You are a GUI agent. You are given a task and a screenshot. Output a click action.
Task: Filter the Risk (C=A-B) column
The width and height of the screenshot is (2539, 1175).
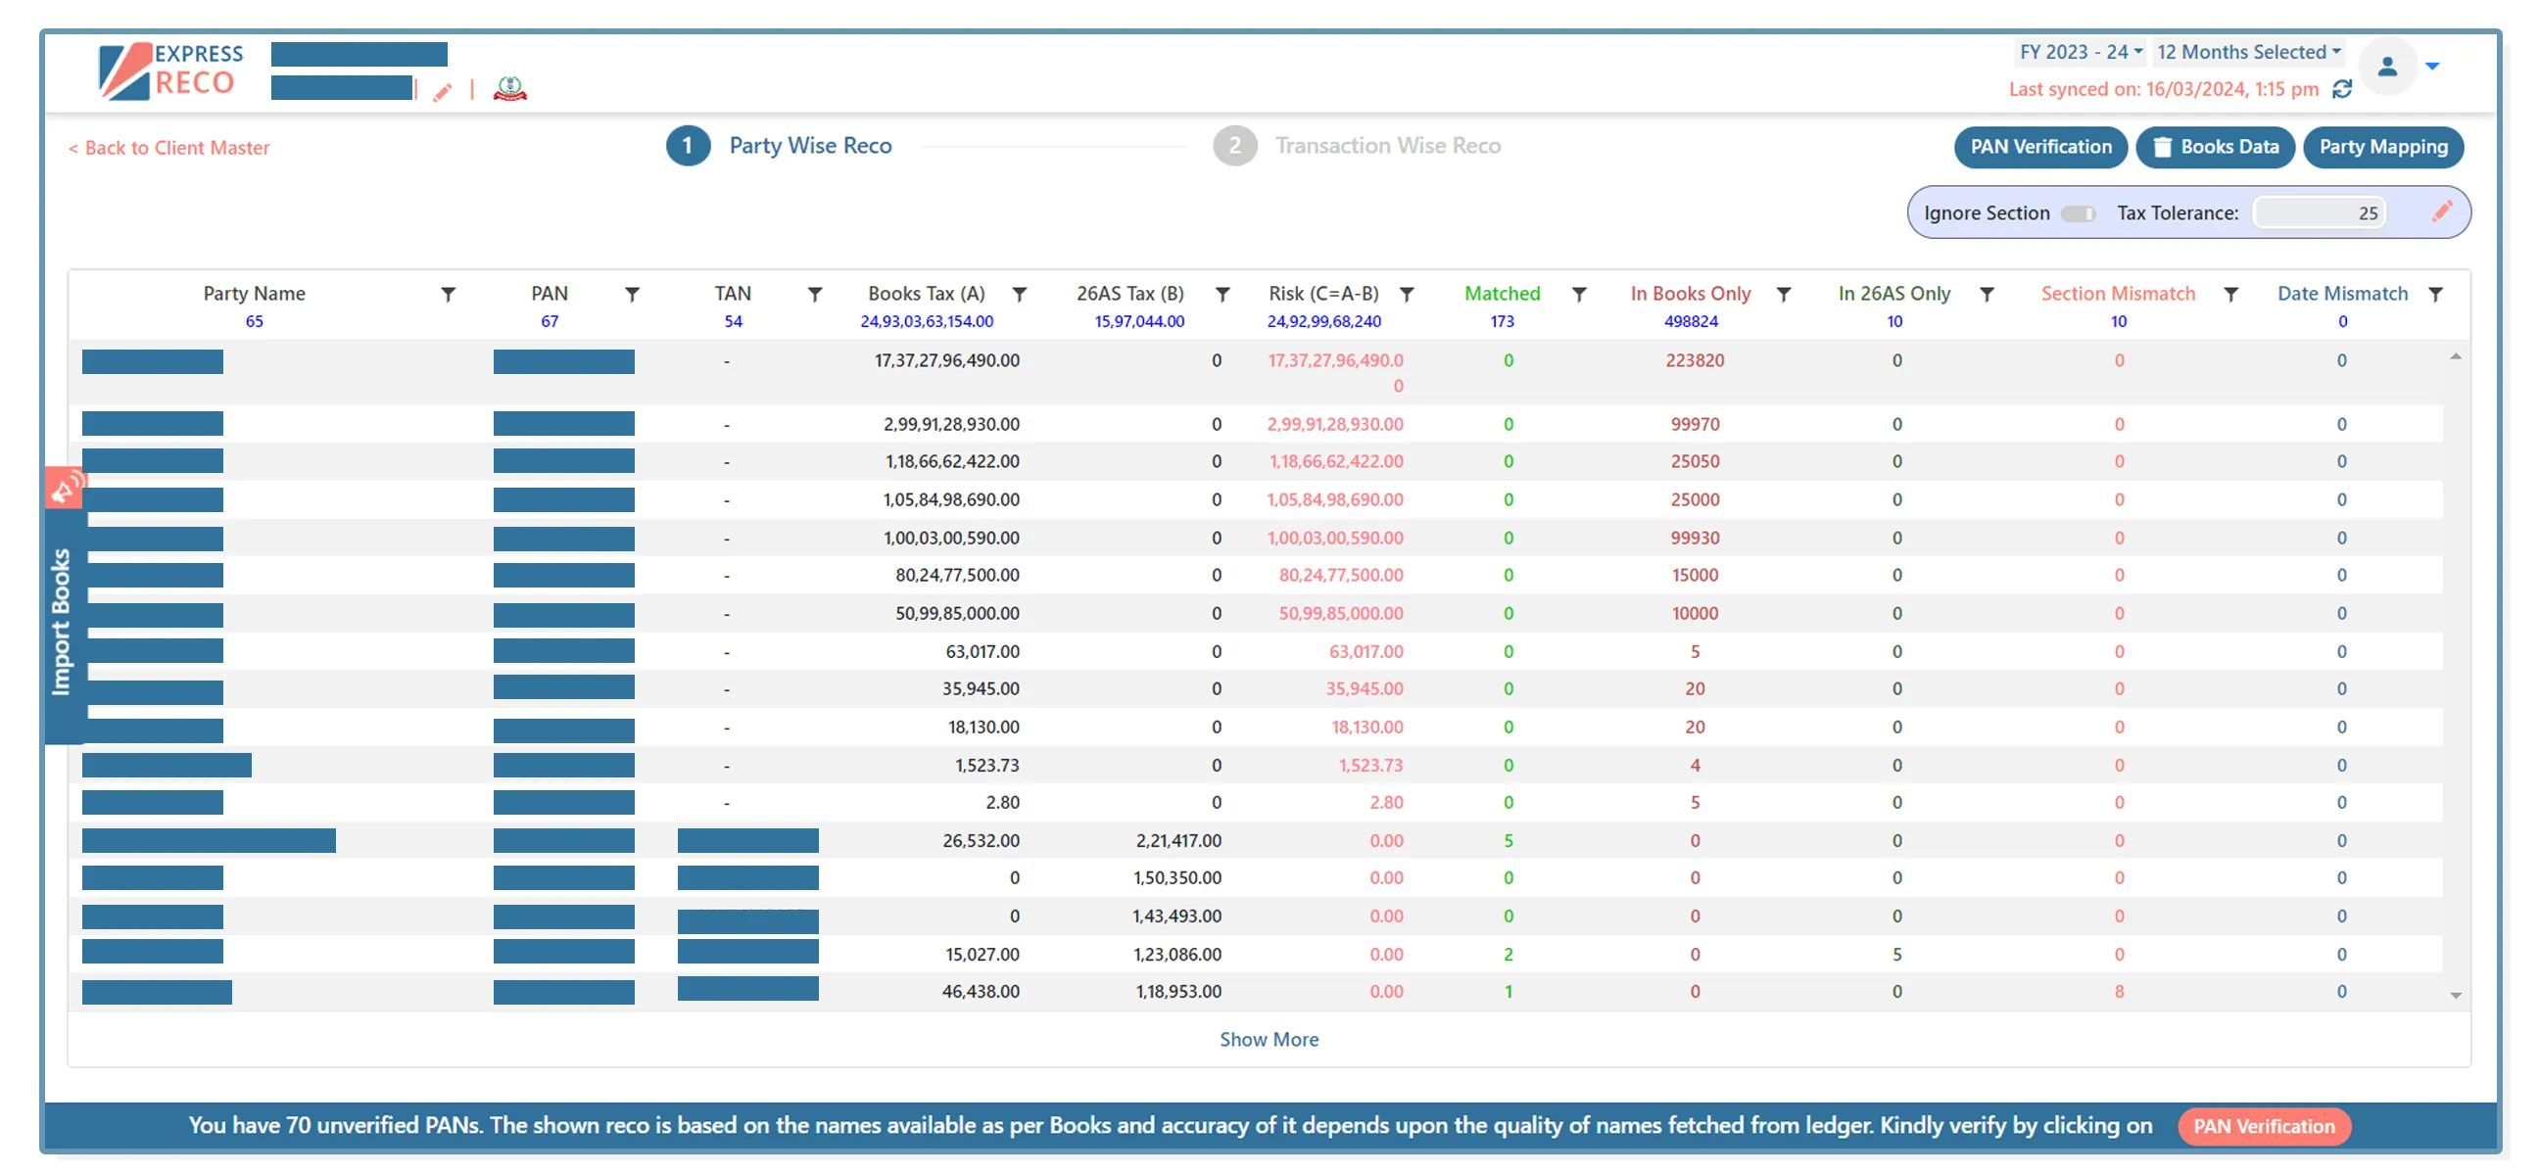coord(1407,295)
